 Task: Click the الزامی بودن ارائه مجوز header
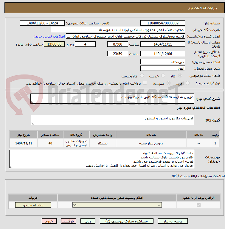tap(198, 198)
